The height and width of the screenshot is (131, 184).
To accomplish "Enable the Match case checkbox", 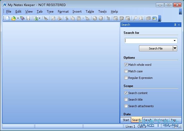I will coord(126,71).
